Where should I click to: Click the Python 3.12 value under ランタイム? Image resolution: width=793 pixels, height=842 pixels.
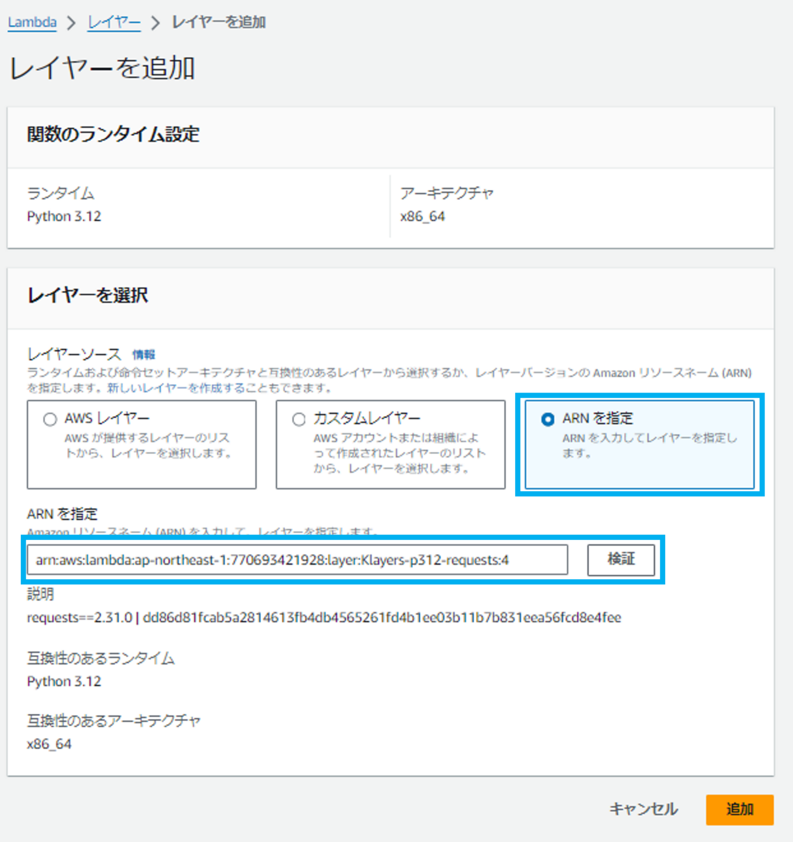64,217
